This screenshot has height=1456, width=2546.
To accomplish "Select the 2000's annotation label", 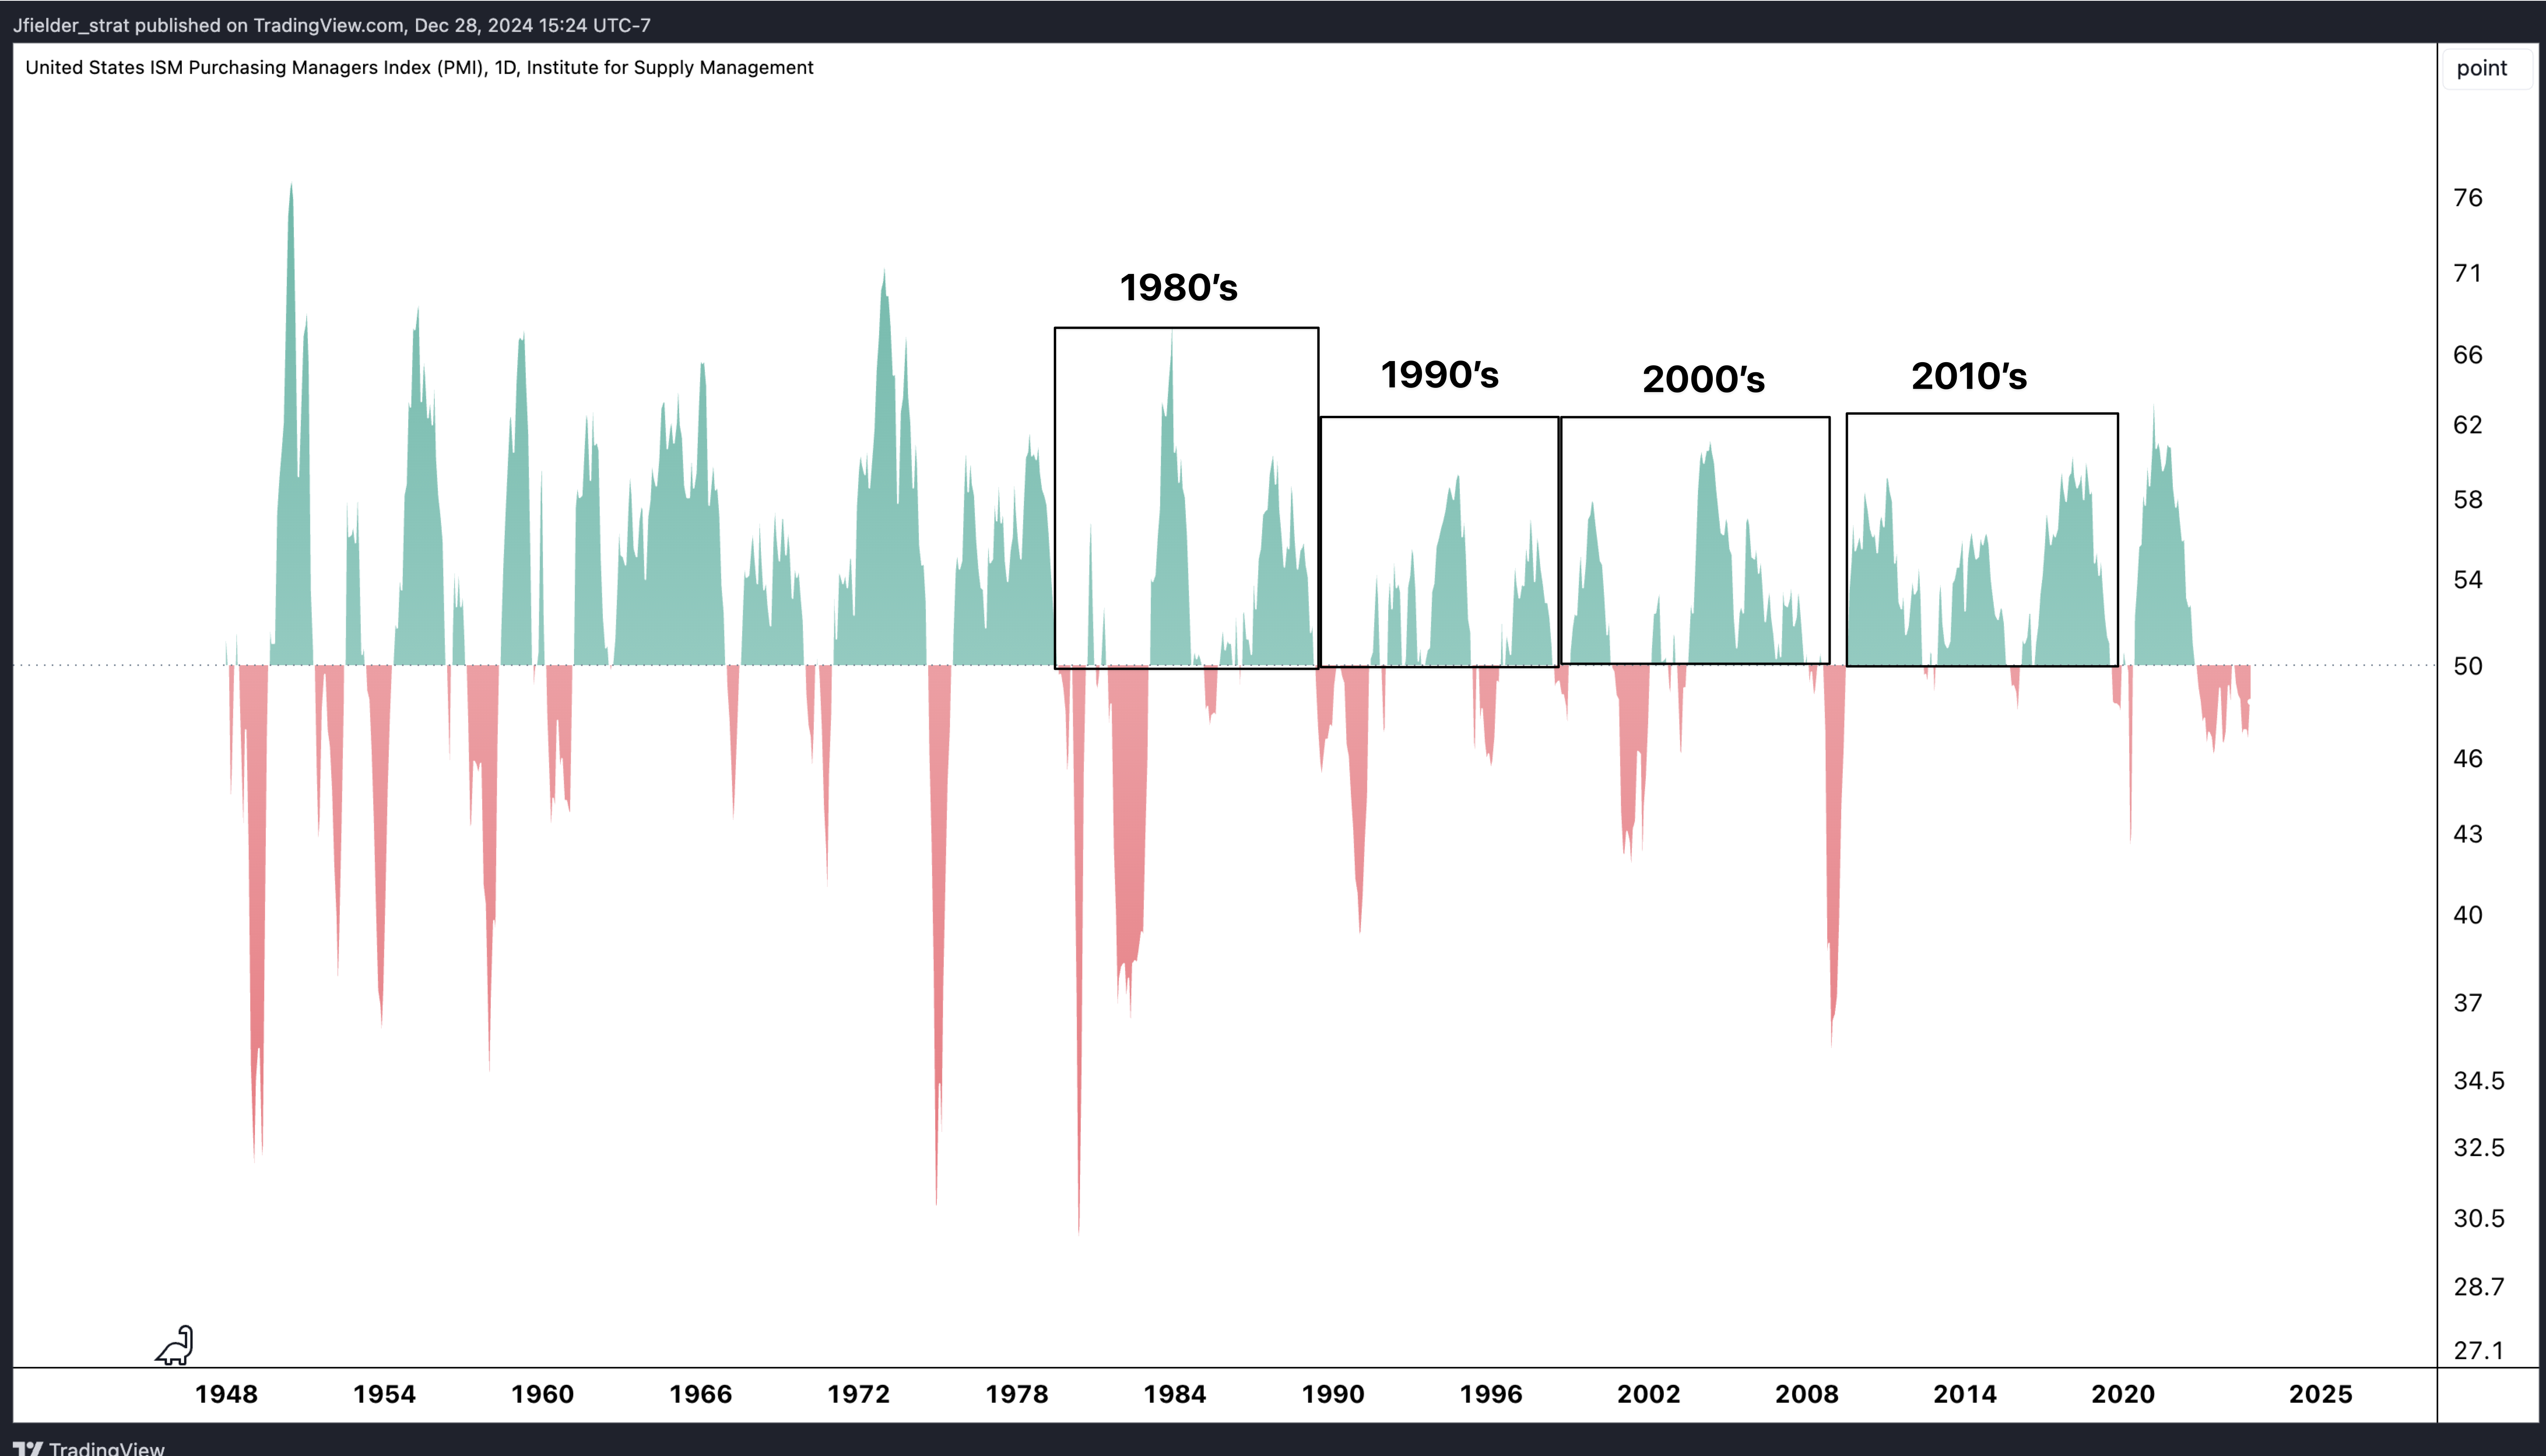I will (1704, 379).
